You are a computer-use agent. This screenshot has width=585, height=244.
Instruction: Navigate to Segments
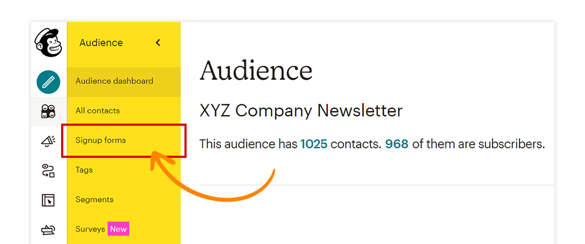[94, 200]
